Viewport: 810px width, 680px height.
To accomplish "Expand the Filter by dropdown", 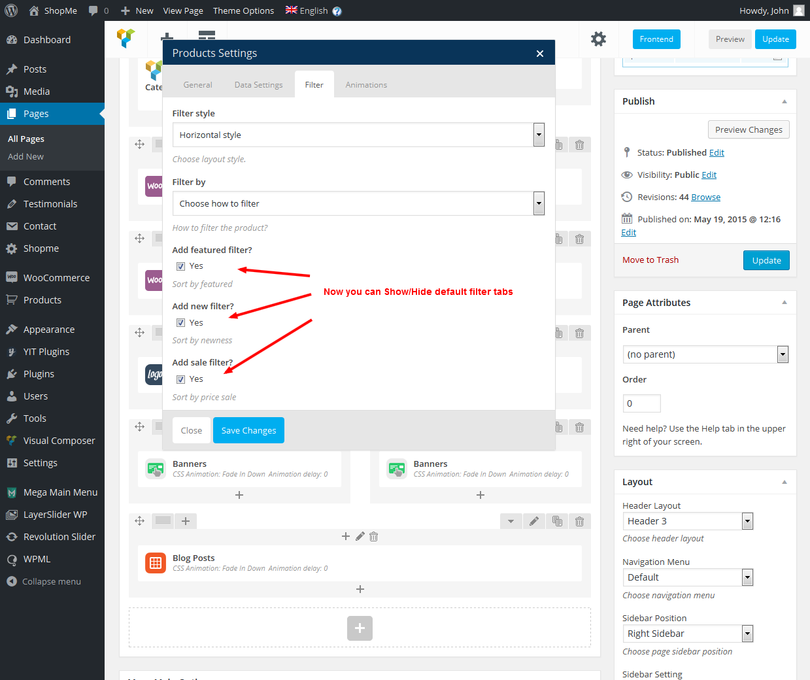I will 358,203.
